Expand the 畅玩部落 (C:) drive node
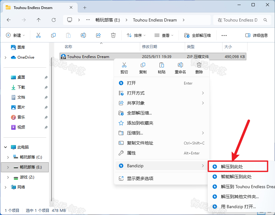This screenshot has width=275, height=215. (8, 157)
